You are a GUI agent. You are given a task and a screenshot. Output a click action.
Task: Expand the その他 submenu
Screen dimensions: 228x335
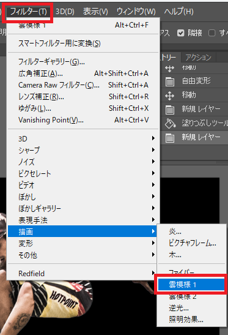click(83, 255)
